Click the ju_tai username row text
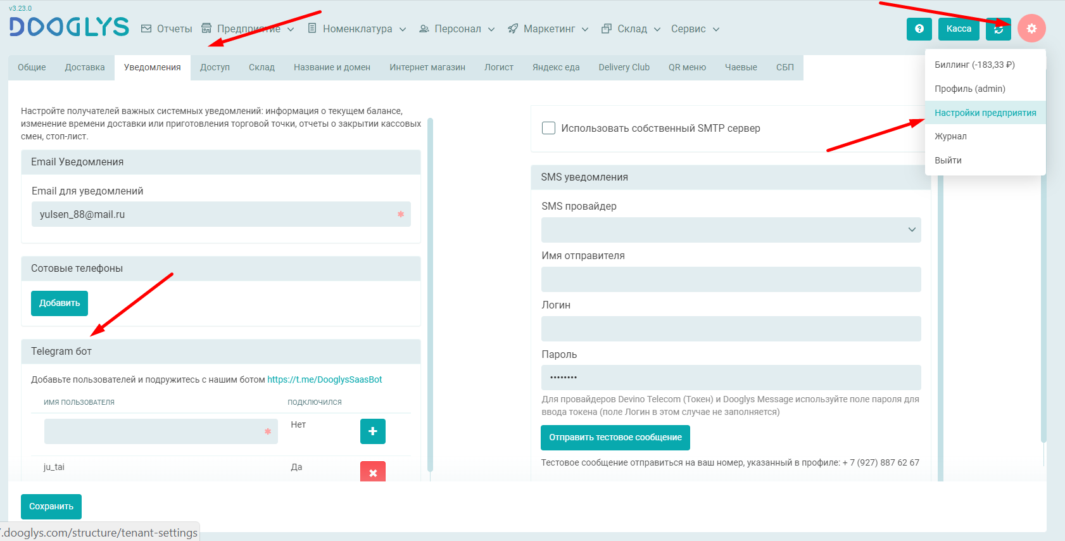This screenshot has width=1065, height=541. tap(54, 467)
